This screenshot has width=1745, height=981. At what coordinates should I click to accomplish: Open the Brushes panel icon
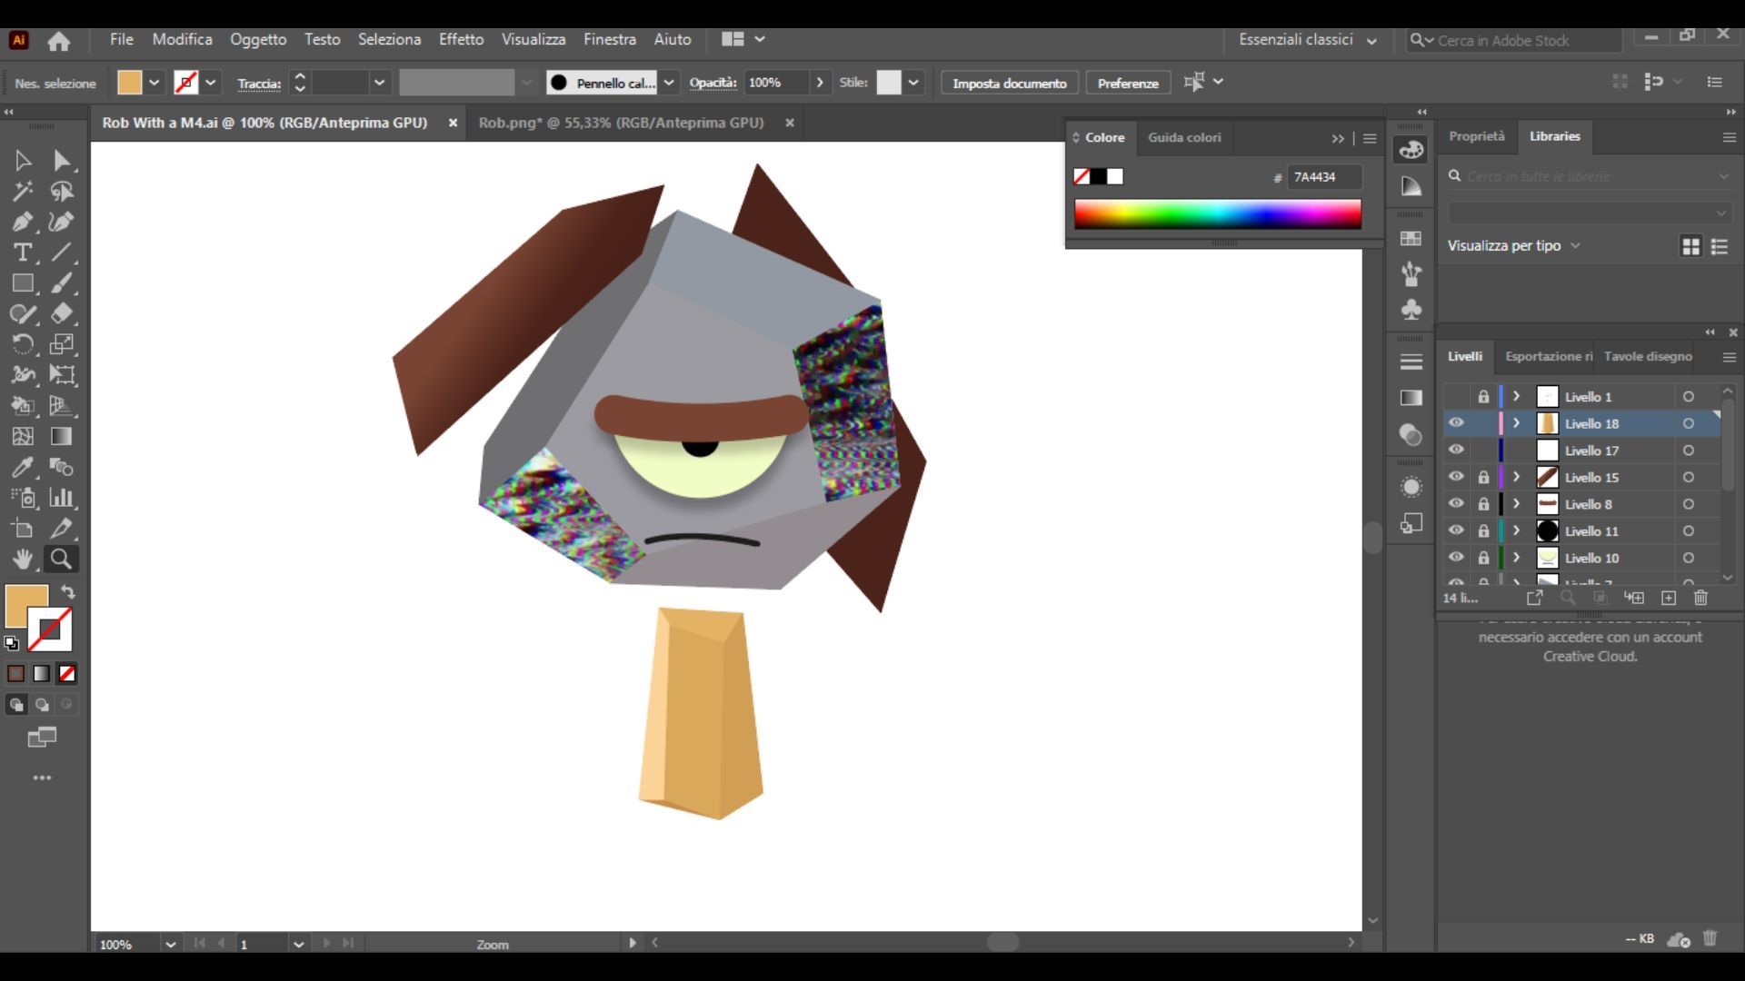pos(1411,272)
